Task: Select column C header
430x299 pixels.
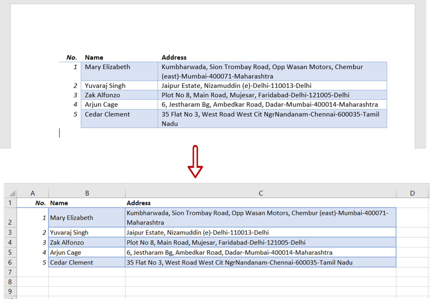Action: pyautogui.click(x=261, y=193)
